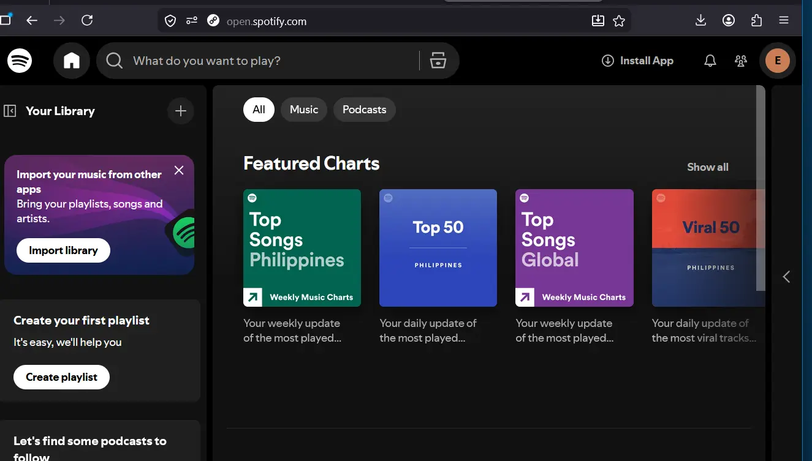Click the Import library button

coord(63,250)
